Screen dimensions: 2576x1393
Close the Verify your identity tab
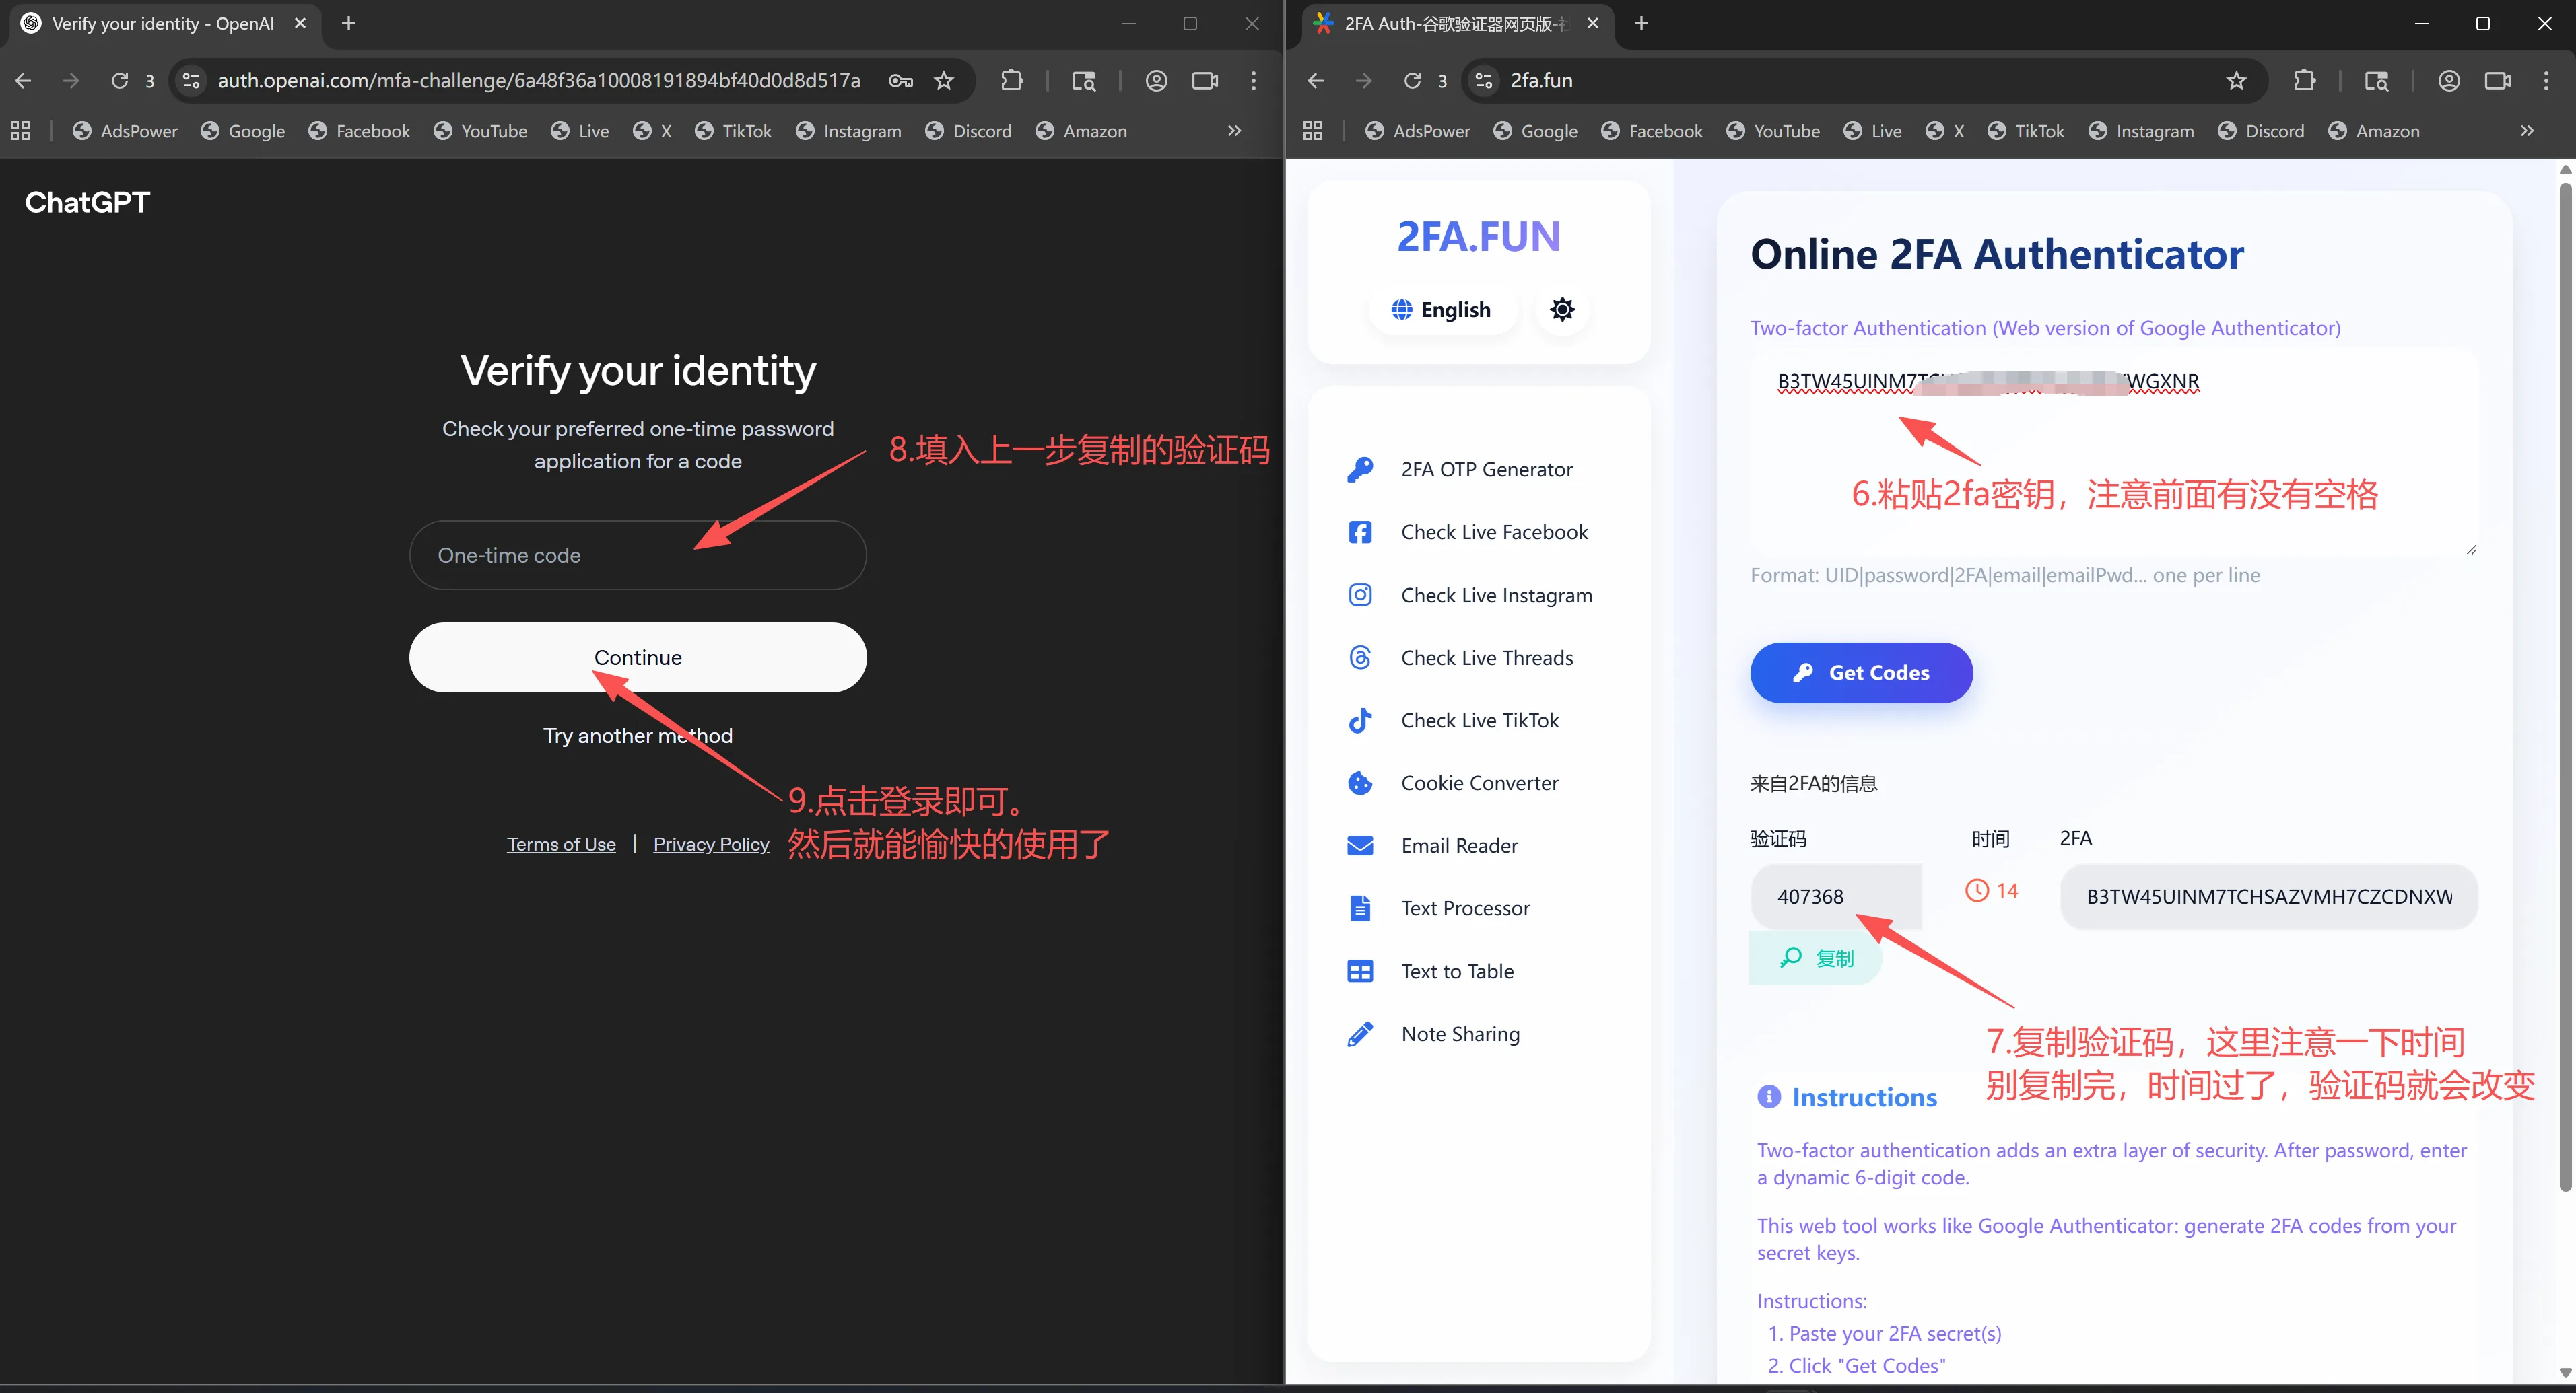[300, 23]
